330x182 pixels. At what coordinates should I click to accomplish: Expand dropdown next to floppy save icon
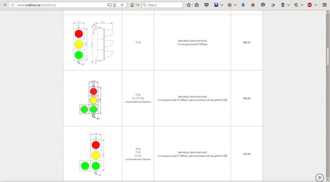pyautogui.click(x=222, y=5)
